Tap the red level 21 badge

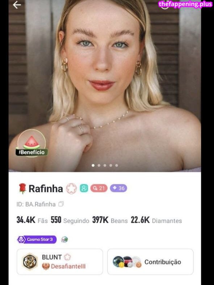coord(99,188)
